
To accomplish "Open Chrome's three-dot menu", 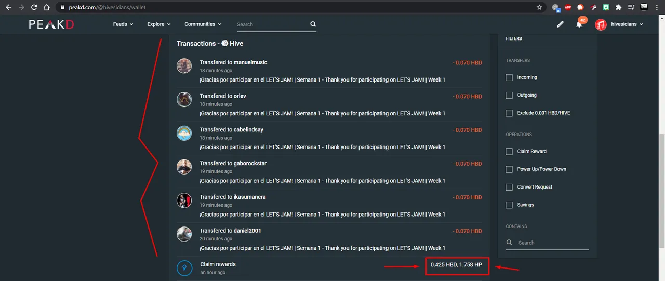I will (658, 7).
